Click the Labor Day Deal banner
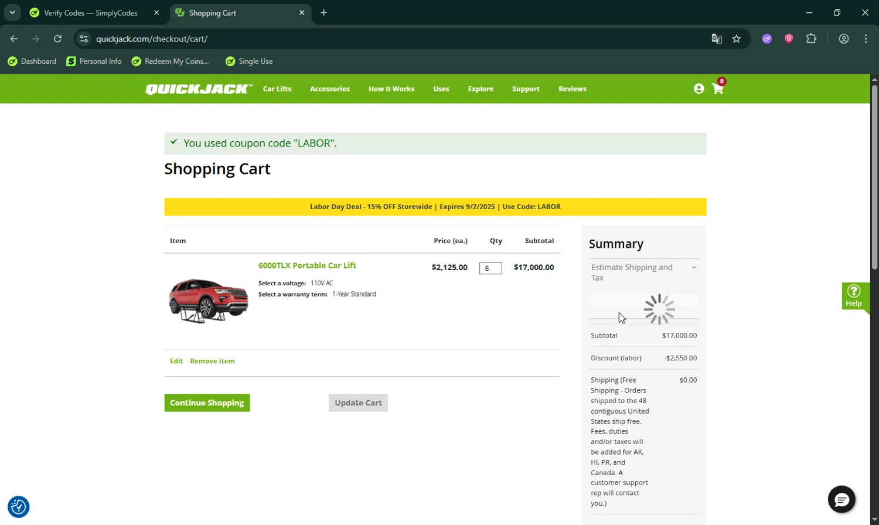Image resolution: width=879 pixels, height=525 pixels. pos(435,207)
